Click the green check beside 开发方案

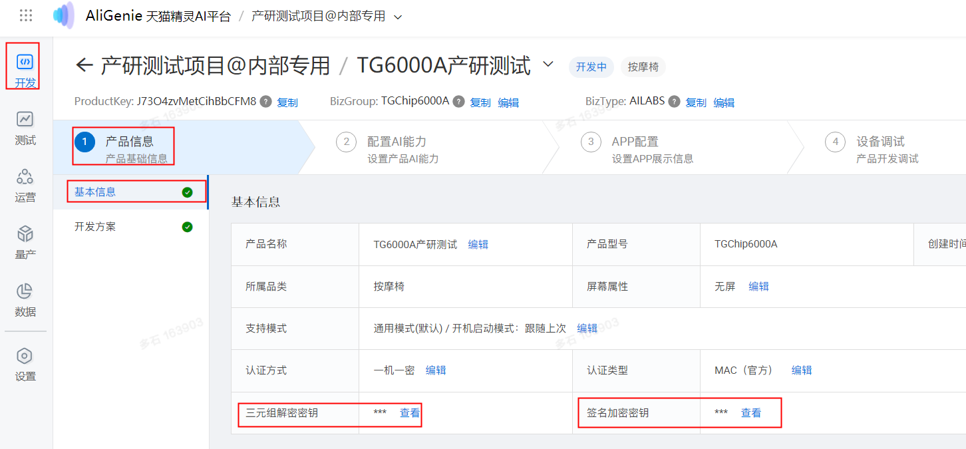[188, 227]
